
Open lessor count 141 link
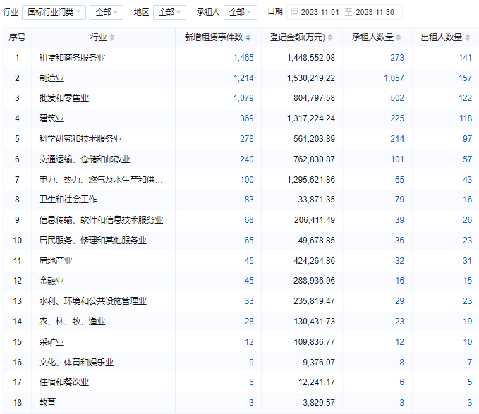click(x=466, y=58)
